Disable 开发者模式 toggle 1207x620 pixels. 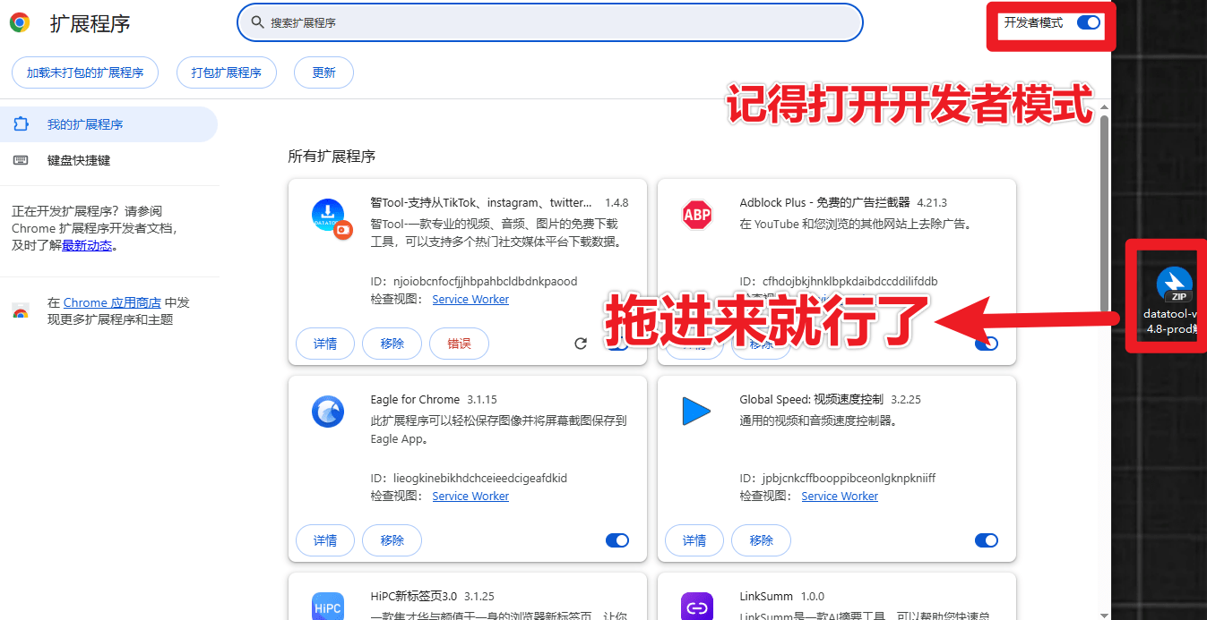pos(1088,23)
